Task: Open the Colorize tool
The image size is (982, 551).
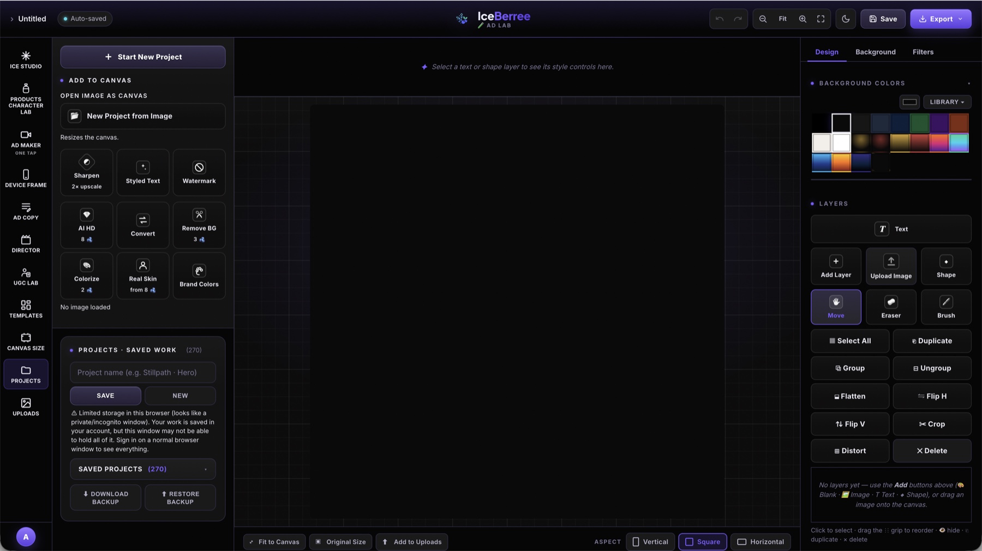Action: (87, 276)
